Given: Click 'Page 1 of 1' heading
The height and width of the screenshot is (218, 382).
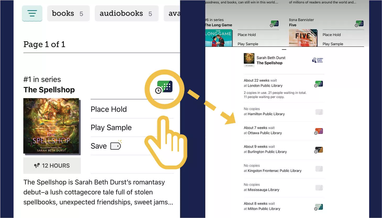Looking at the screenshot, I should pos(44,44).
